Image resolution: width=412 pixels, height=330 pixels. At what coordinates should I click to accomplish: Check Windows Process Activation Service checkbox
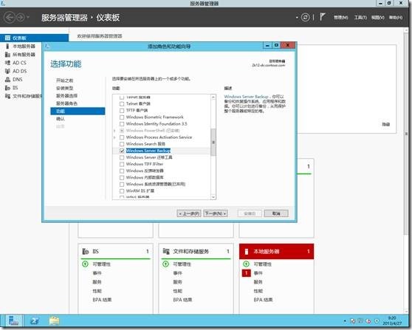(122, 137)
